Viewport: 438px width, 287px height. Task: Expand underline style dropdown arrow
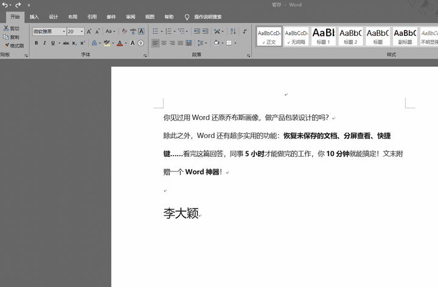pyautogui.click(x=59, y=43)
